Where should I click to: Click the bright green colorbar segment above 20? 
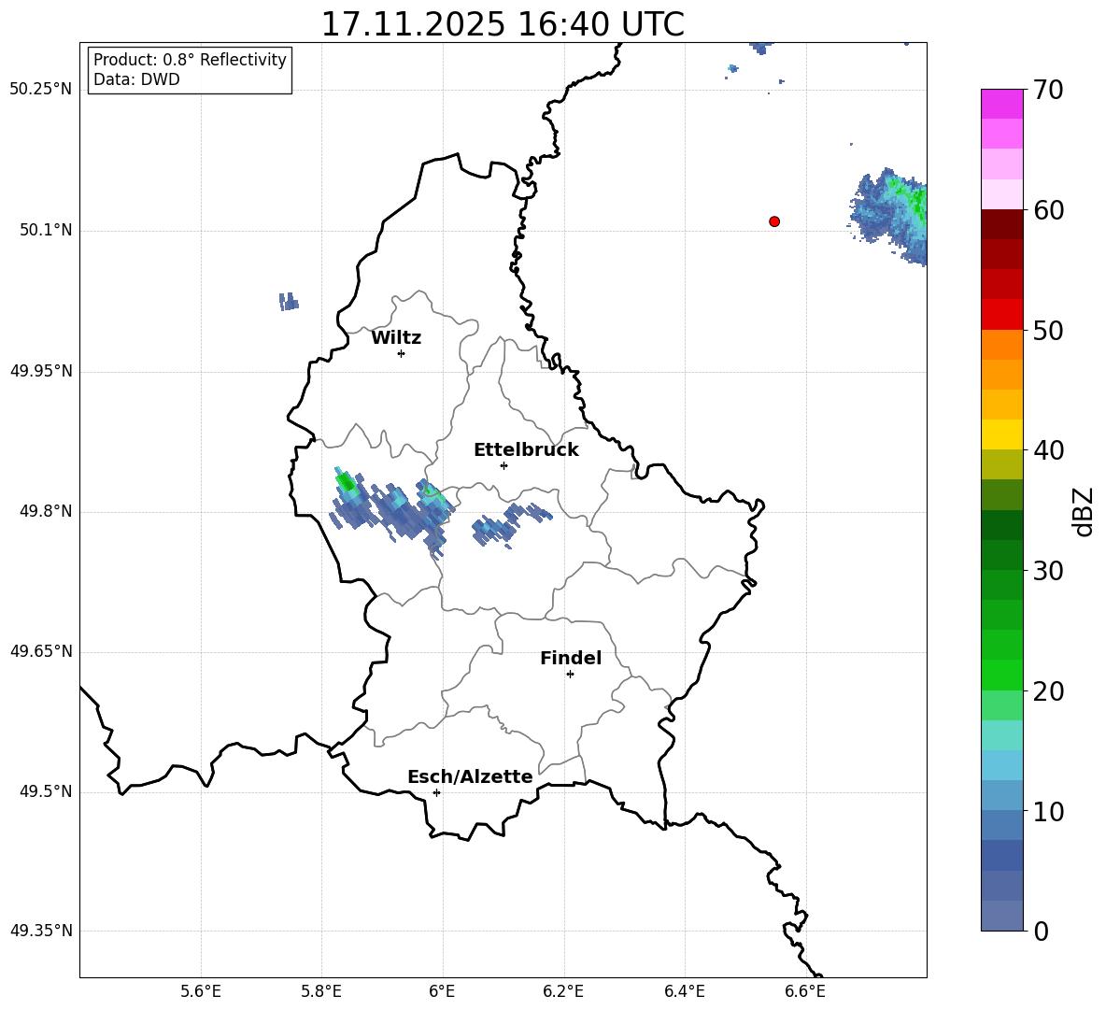[1001, 675]
